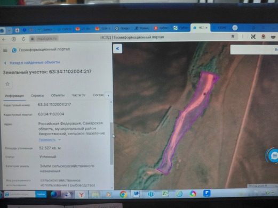Click the browser back arrow

(x=4, y=39)
